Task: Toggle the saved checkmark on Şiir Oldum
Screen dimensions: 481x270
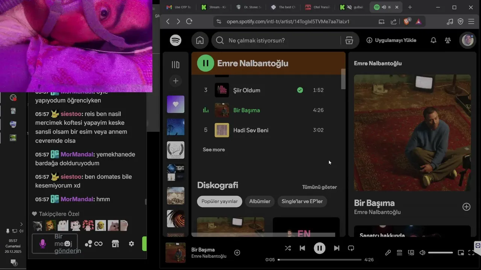Action: tap(300, 90)
